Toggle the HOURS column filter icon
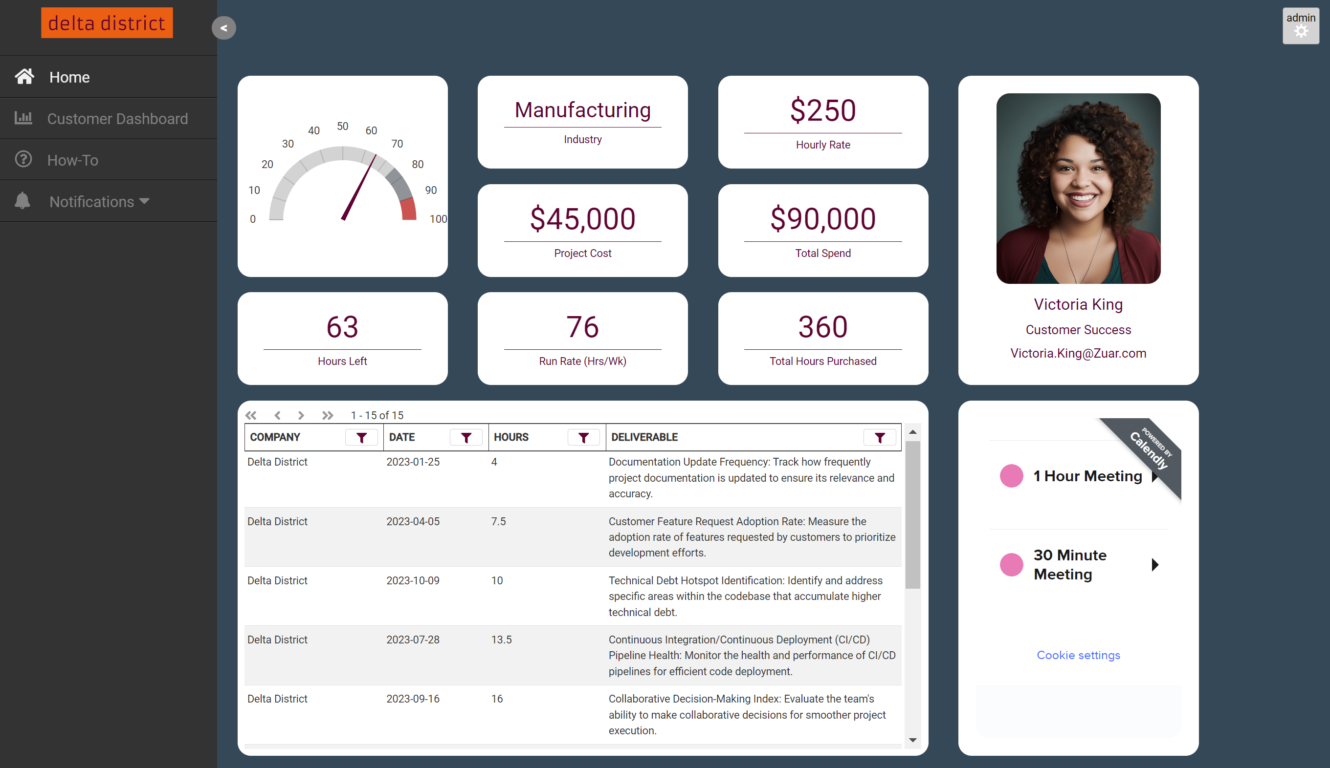The image size is (1330, 768). coord(584,437)
